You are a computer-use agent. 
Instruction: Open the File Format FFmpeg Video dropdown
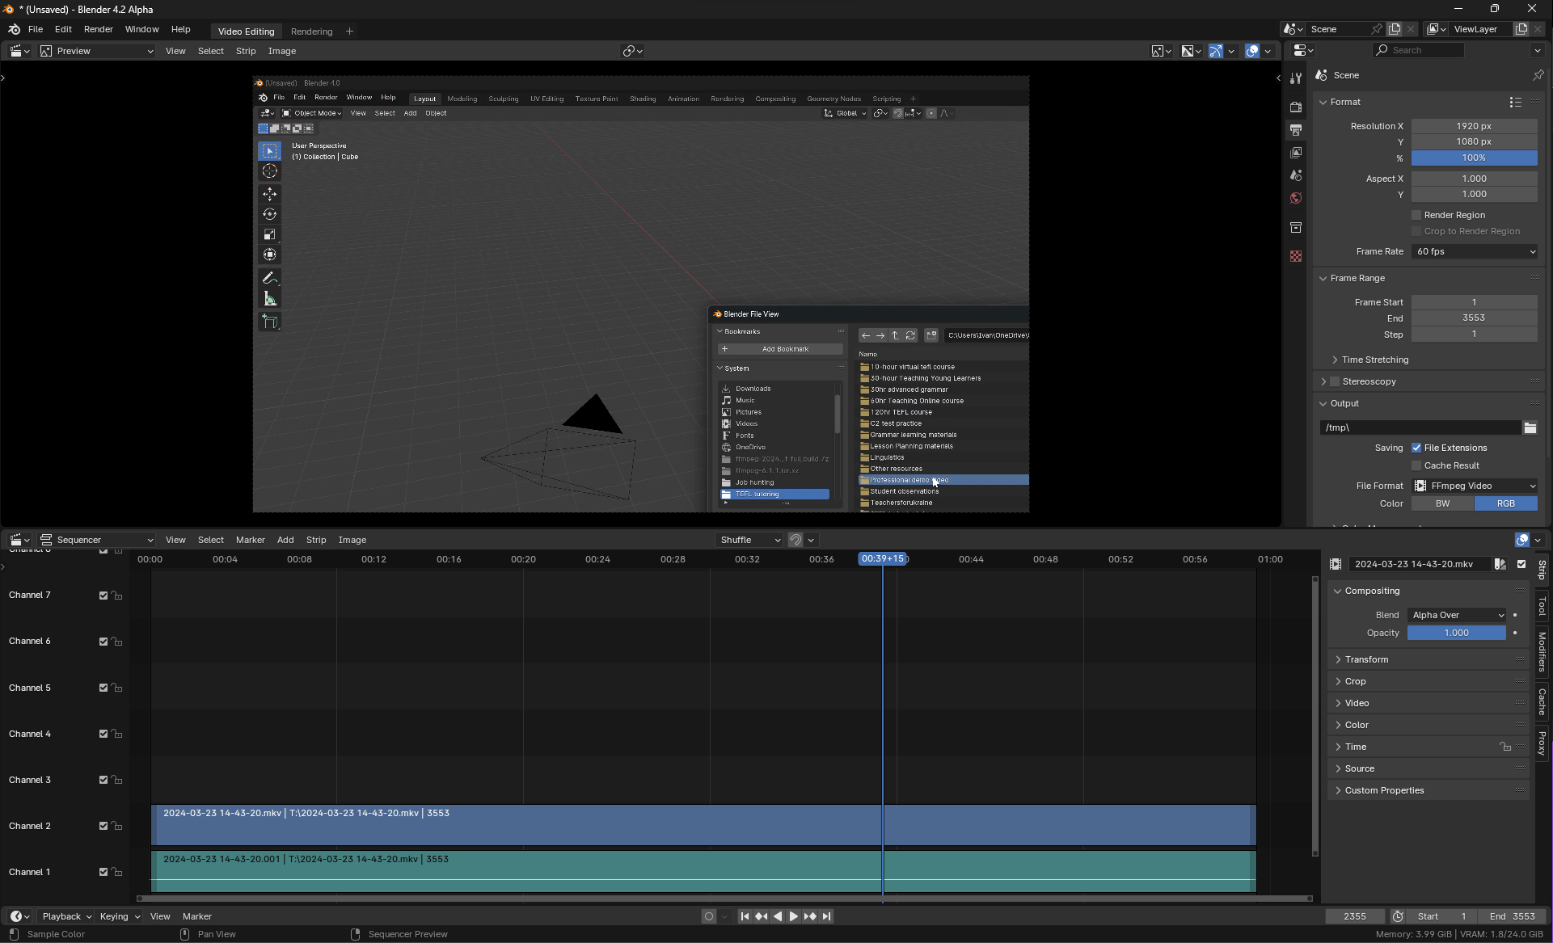coord(1475,486)
